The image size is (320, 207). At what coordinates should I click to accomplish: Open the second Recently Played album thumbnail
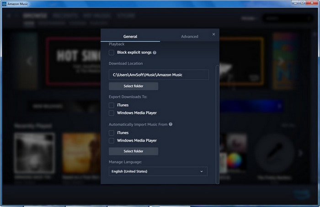click(81, 153)
